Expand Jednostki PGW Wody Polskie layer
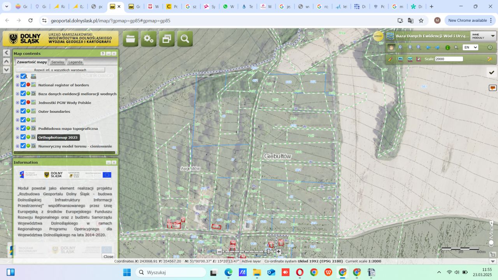The height and width of the screenshot is (280, 498). 18,103
